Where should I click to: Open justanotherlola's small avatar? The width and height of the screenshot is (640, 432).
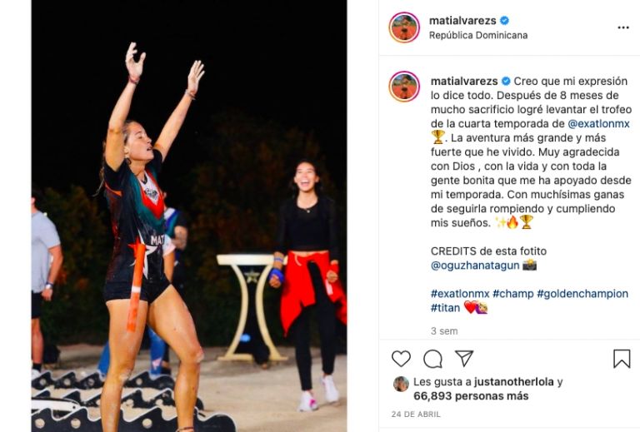click(x=401, y=384)
